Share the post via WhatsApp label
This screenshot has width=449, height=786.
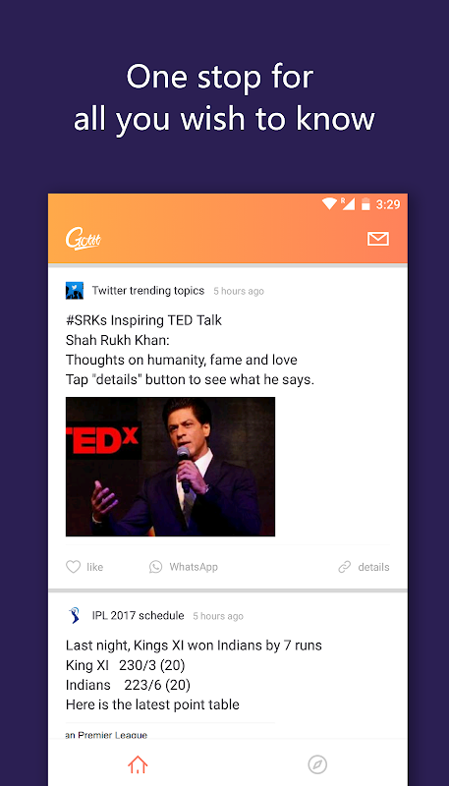[194, 567]
